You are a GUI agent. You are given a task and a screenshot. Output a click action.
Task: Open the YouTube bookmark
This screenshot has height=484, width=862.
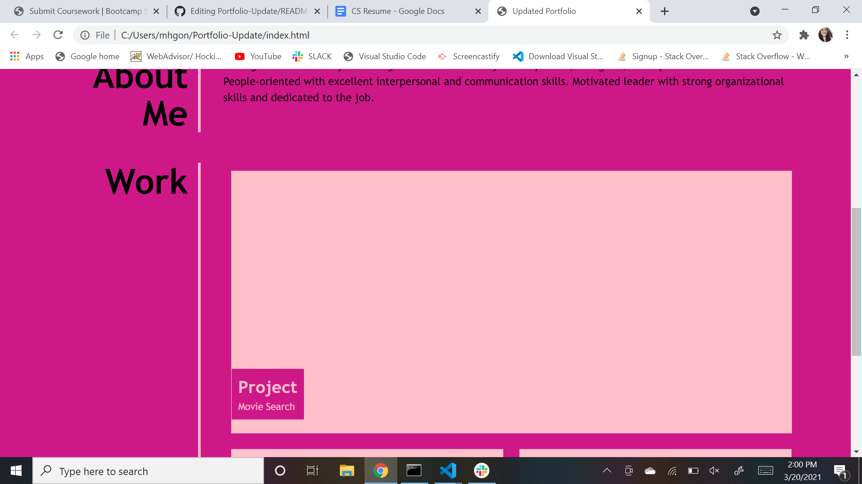[x=258, y=56]
